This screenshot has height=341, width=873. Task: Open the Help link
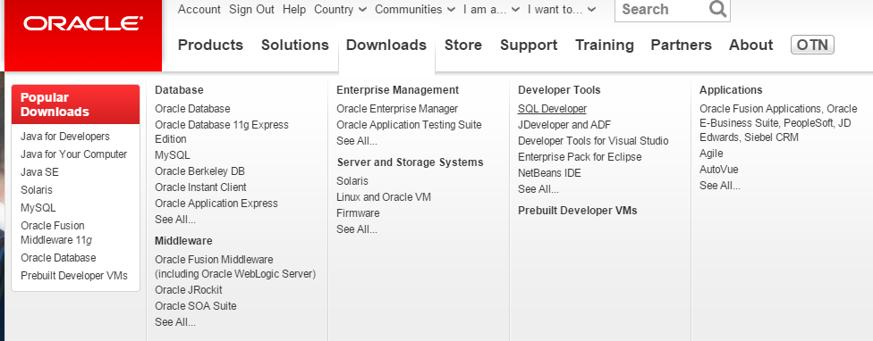click(x=294, y=10)
